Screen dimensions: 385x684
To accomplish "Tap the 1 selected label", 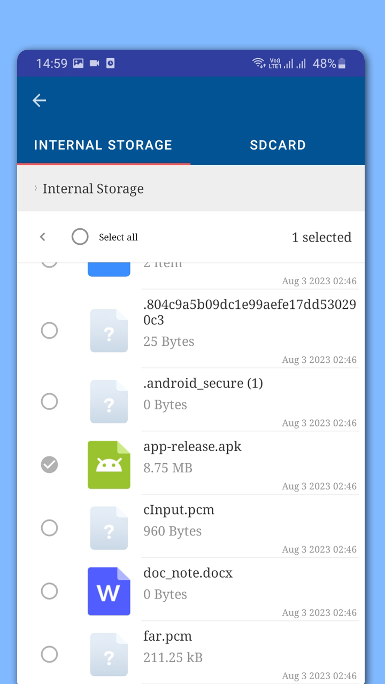I will point(322,237).
